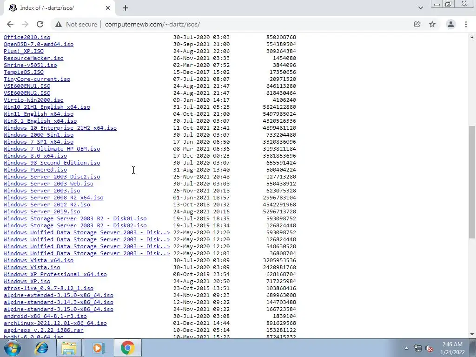Click Windows 10 Enterprise 21H2 x64.iso
Screen dimensions: 476x357
coord(60,128)
